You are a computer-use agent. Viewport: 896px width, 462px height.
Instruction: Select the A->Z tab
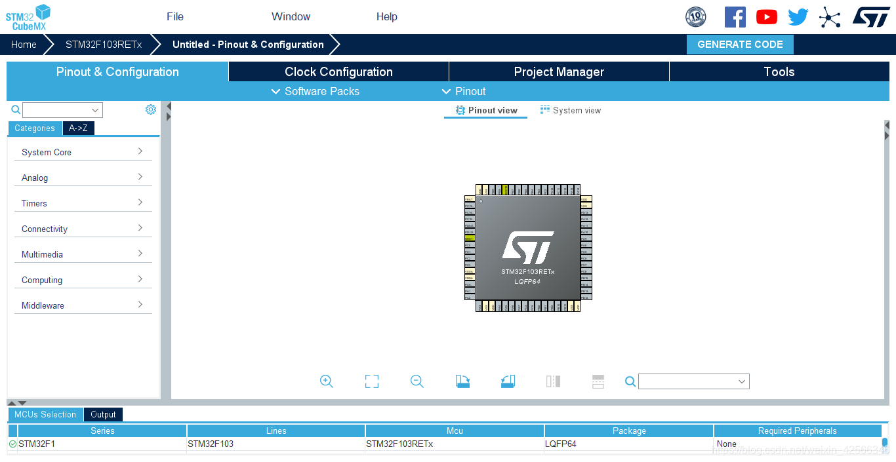tap(79, 128)
